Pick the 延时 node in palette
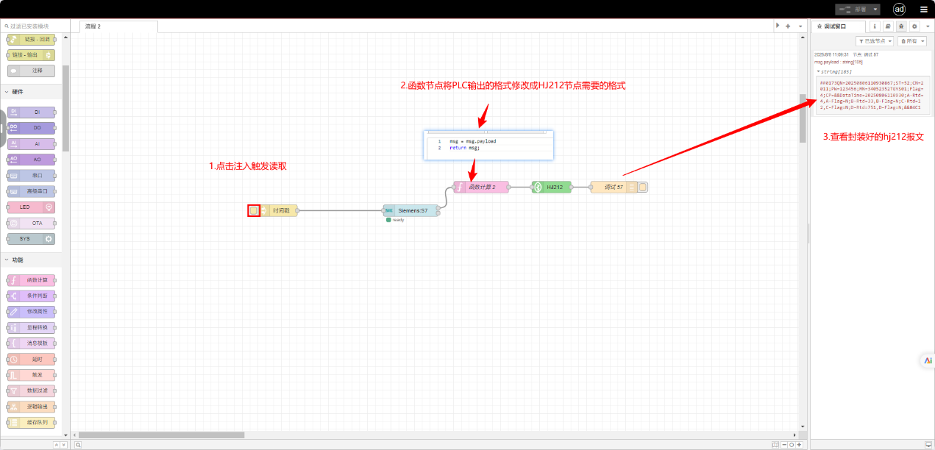This screenshot has height=450, width=935. 31,360
